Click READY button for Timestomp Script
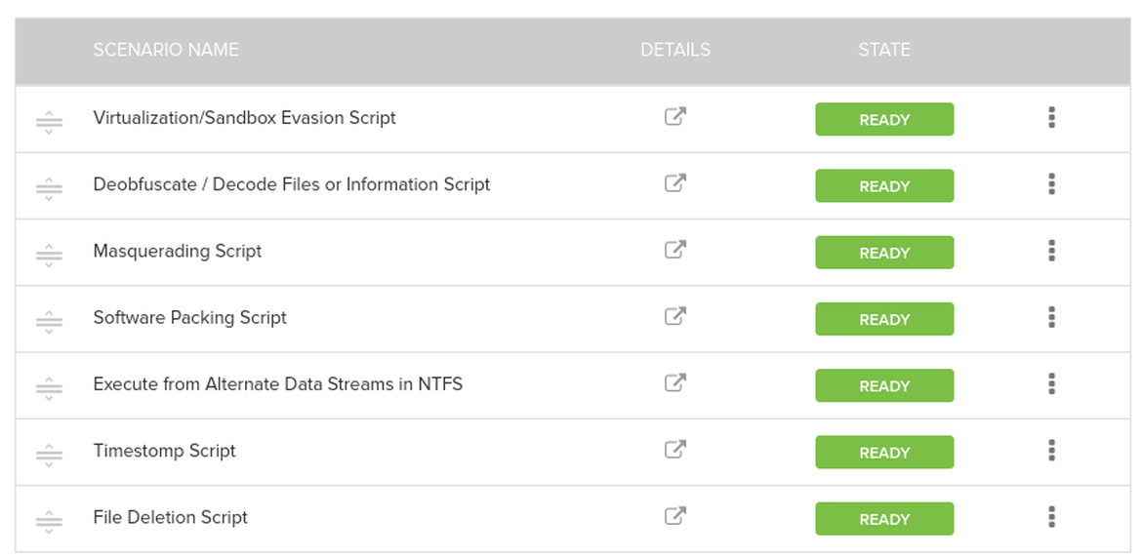Viewport: 1142px width, 558px height. click(x=884, y=453)
